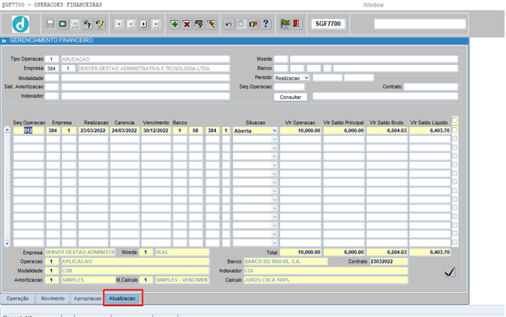Screen dimensions: 506x317
Task: Toggle the select-all checkbox above the grid
Action: click(x=454, y=120)
